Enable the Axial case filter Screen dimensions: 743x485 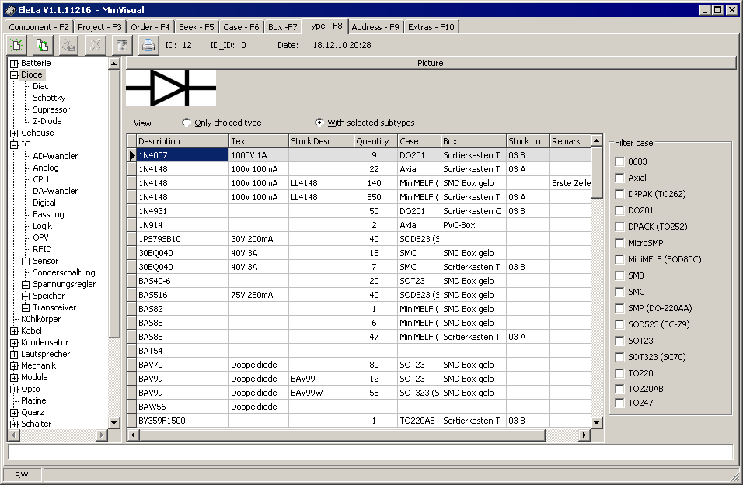coord(619,178)
